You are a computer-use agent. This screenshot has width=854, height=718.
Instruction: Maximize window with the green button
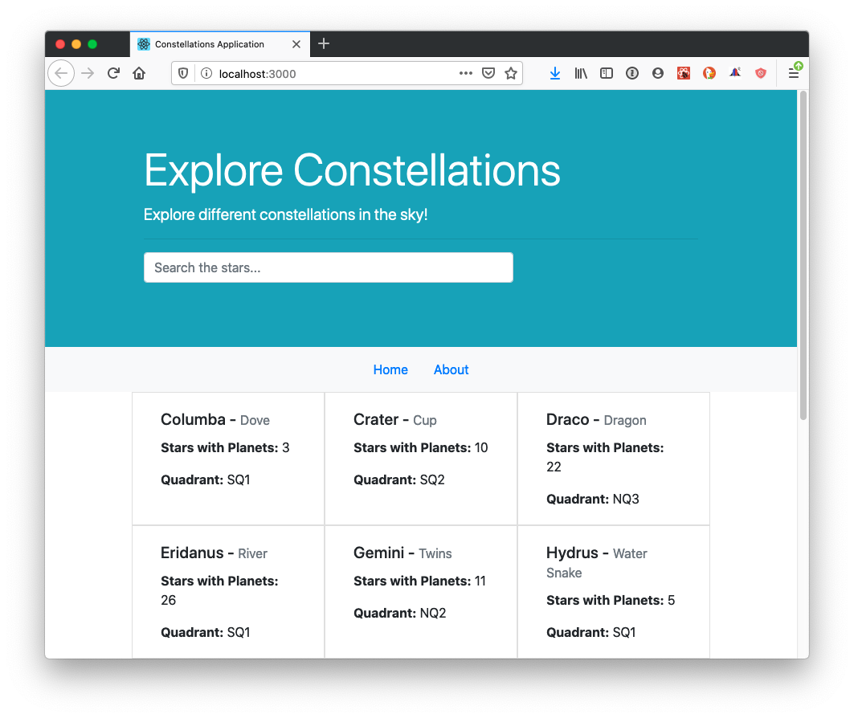point(92,44)
